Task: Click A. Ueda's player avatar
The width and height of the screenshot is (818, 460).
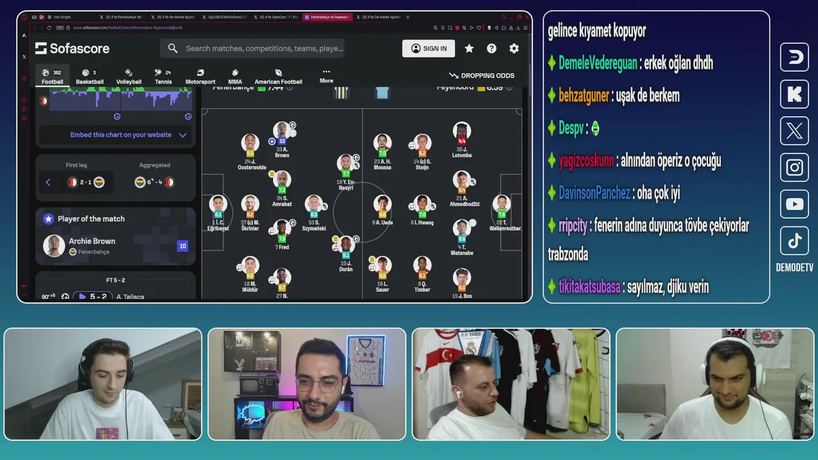Action: coord(382,204)
